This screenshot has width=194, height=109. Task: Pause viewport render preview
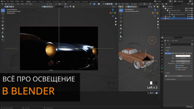(116, 4)
